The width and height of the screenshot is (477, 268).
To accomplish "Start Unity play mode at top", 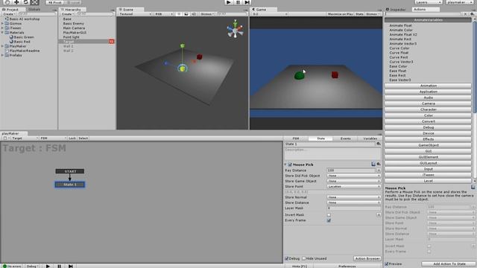I will (x=229, y=2).
